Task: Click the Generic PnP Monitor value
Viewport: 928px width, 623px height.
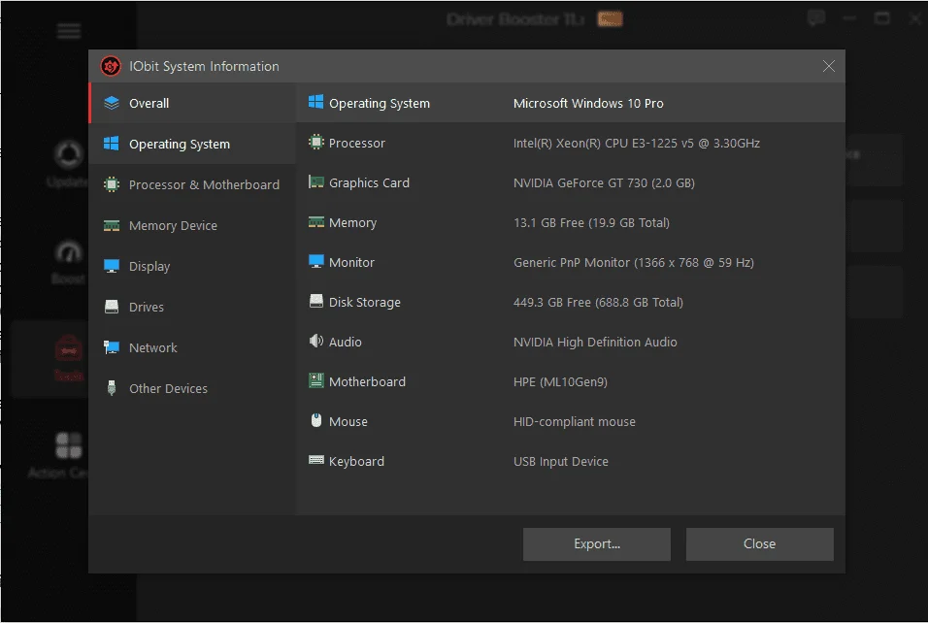Action: click(633, 262)
